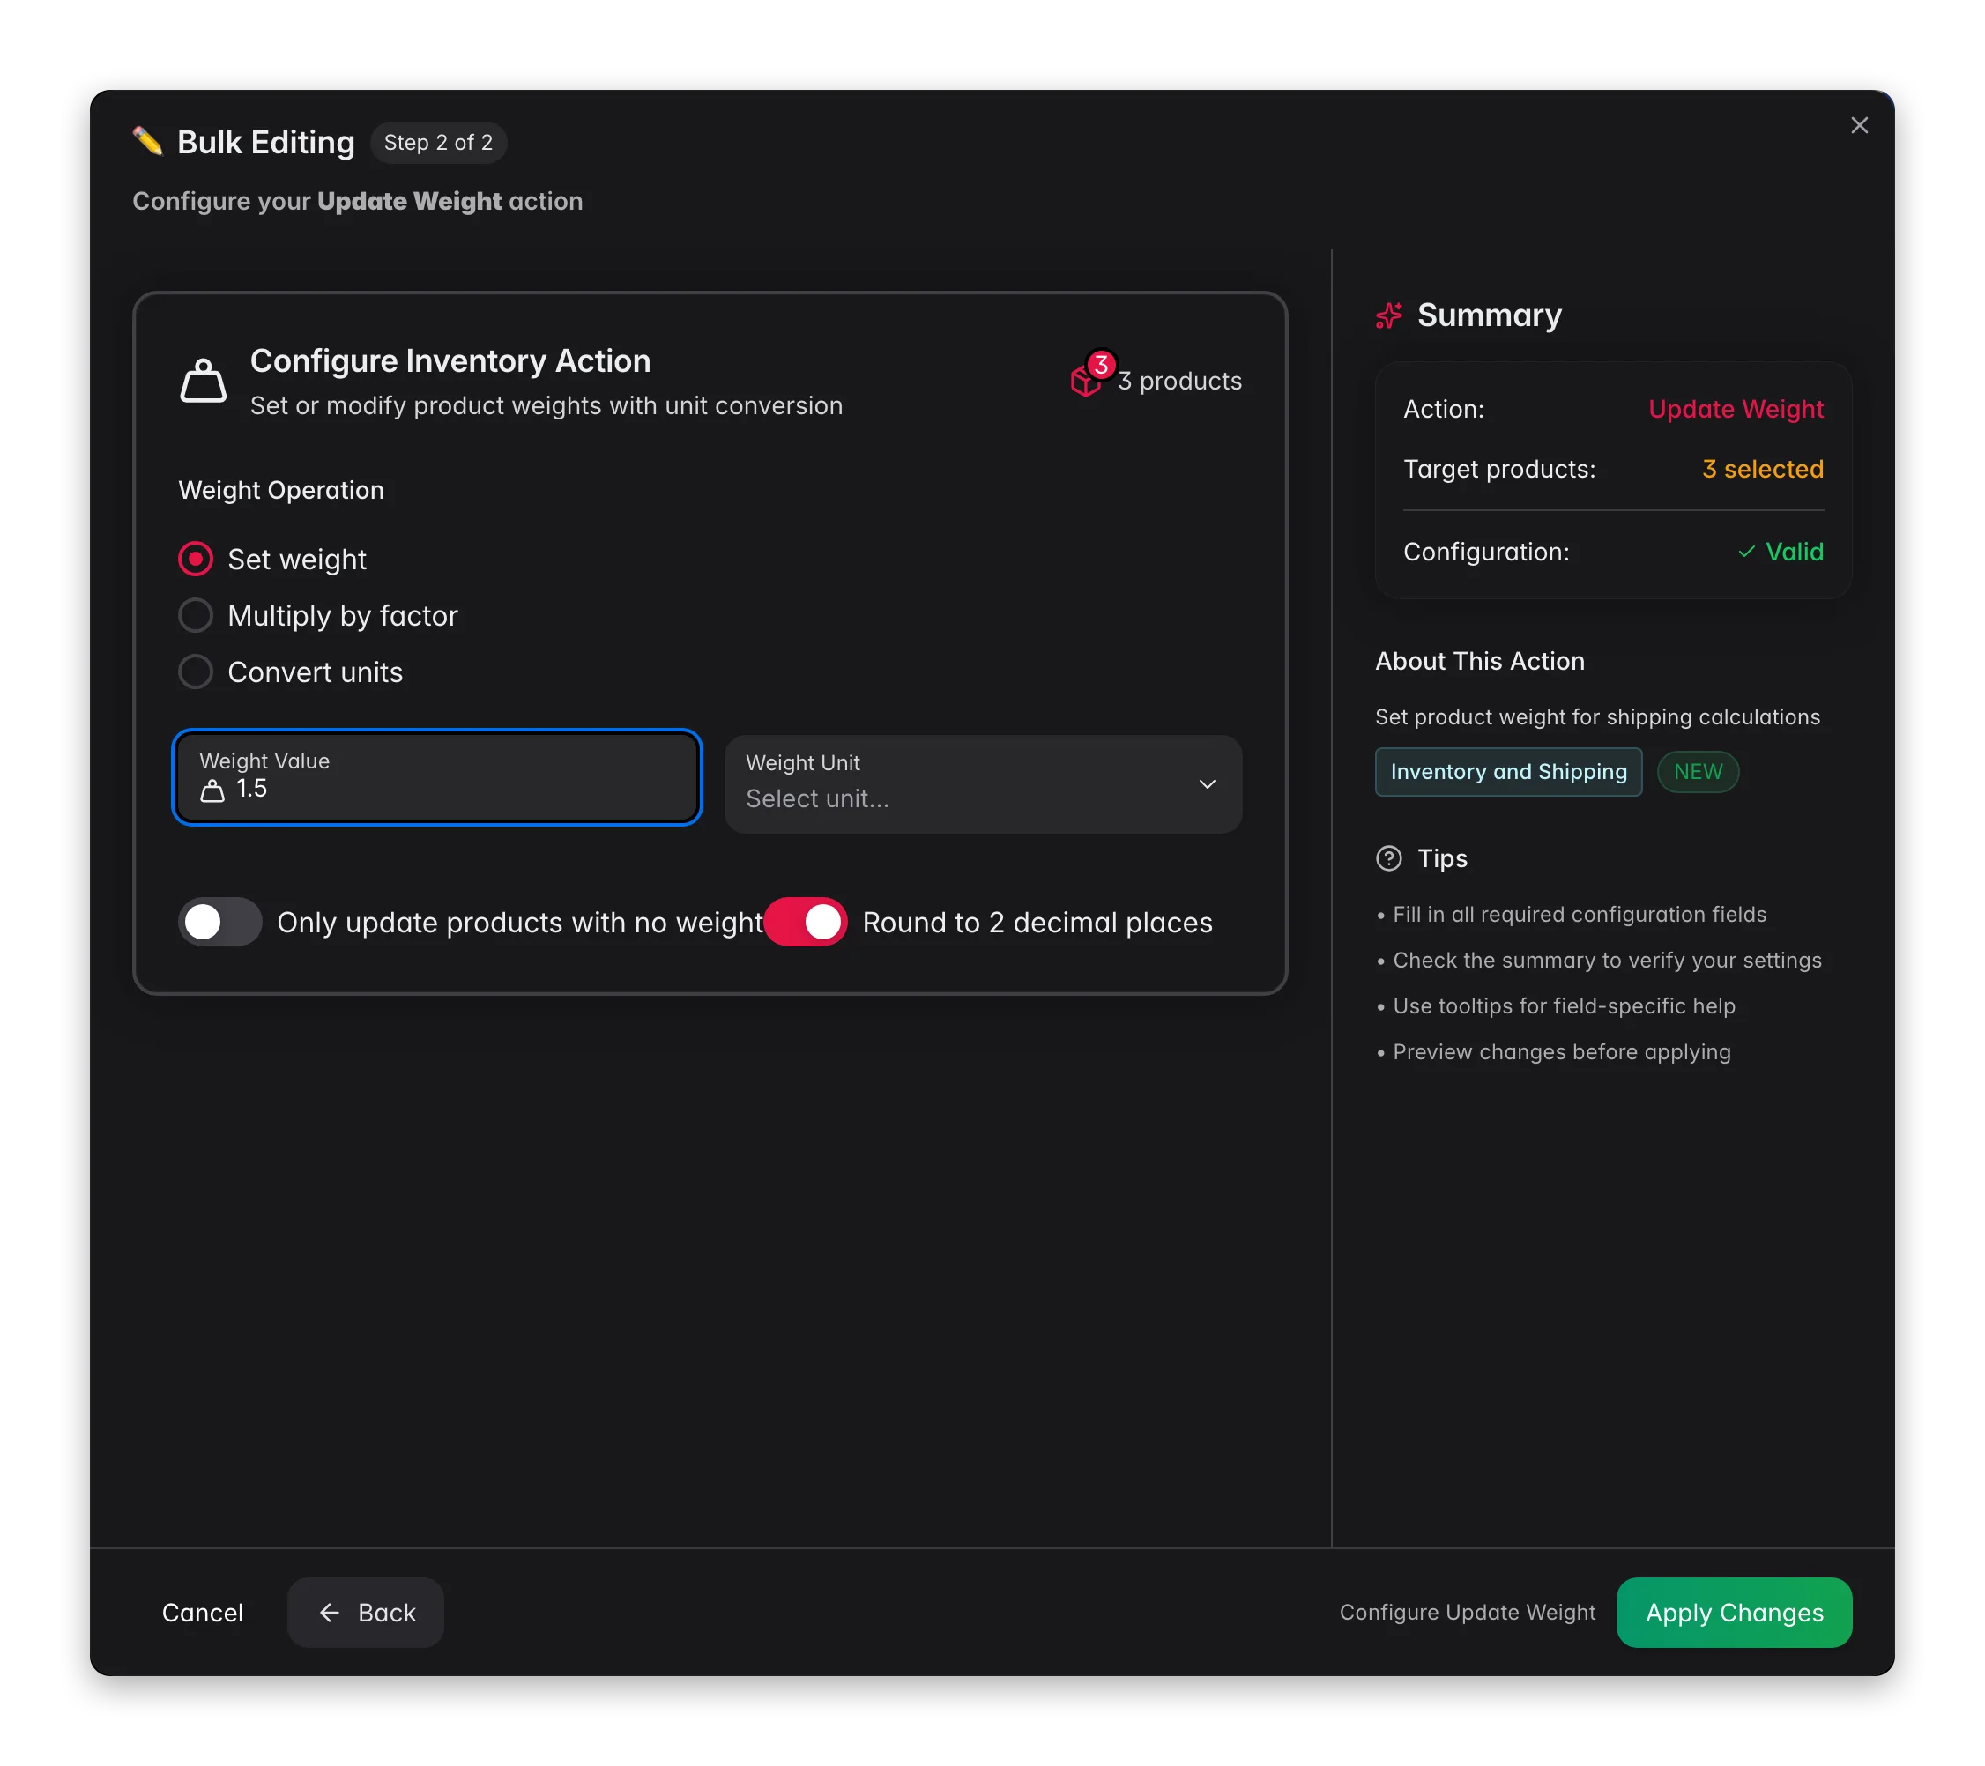Click the Step 2 of 2 badge
1985x1766 pixels.
click(x=438, y=143)
